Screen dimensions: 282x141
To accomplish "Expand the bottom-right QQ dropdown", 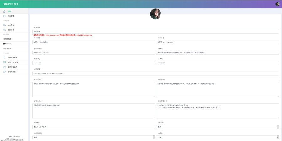I will pyautogui.click(x=217, y=137).
